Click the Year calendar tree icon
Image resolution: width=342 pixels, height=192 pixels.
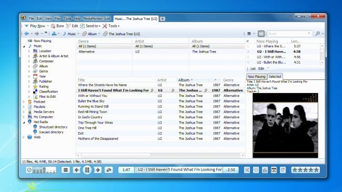35,76
